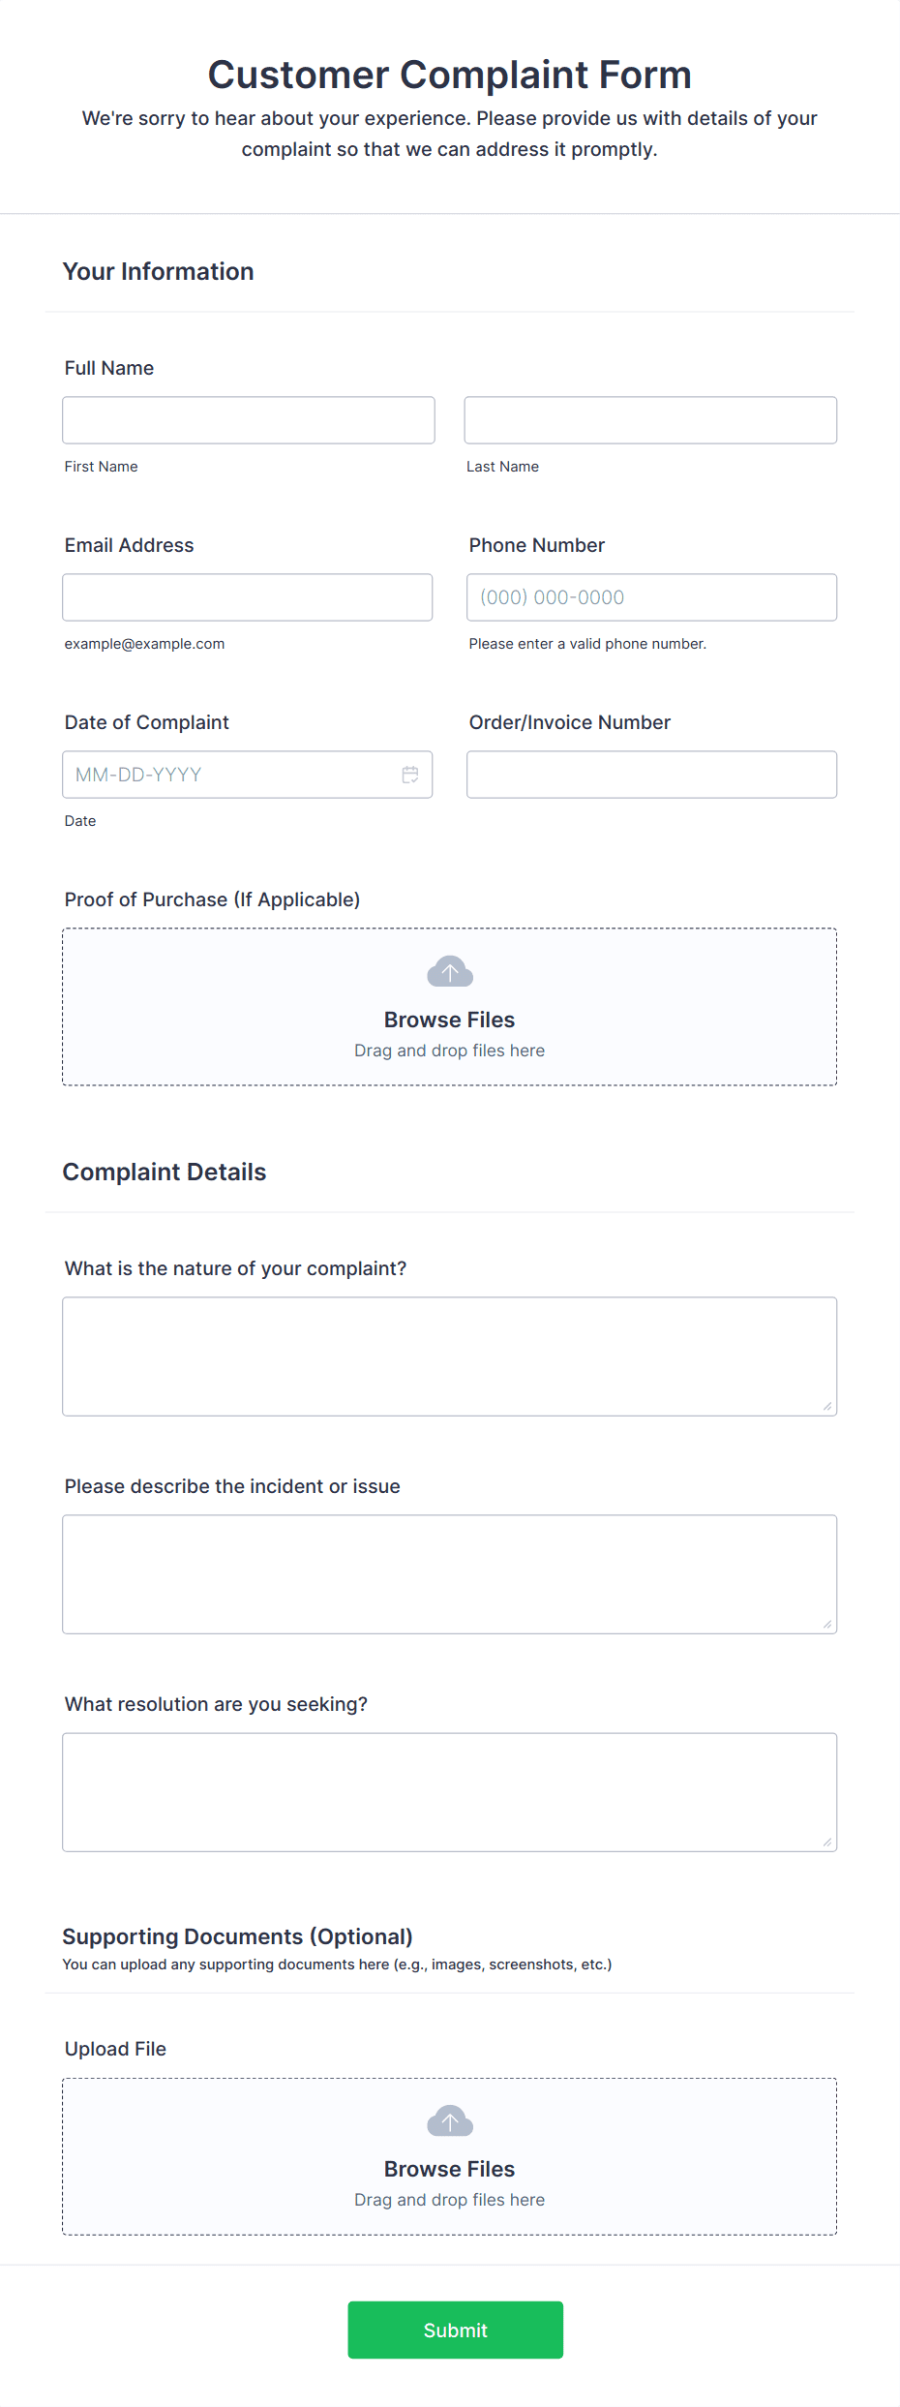Focus the Order/Invoice Number field
Image resolution: width=900 pixels, height=2407 pixels.
pos(650,774)
